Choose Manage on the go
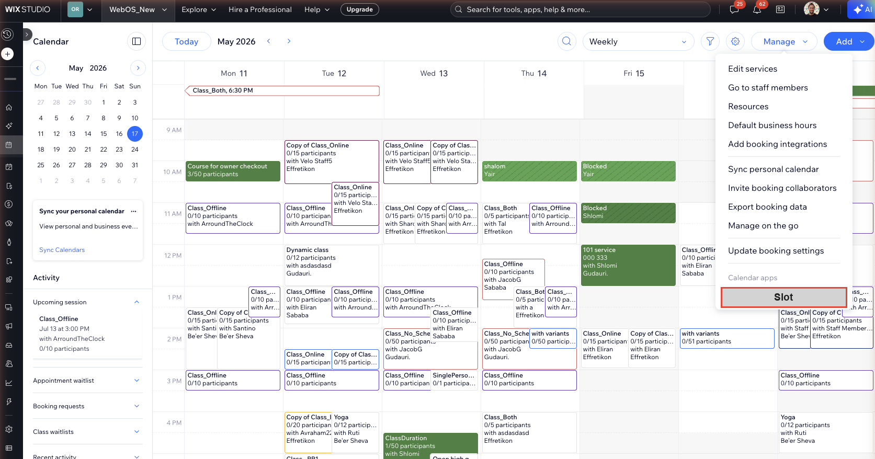The height and width of the screenshot is (459, 875). tap(763, 225)
